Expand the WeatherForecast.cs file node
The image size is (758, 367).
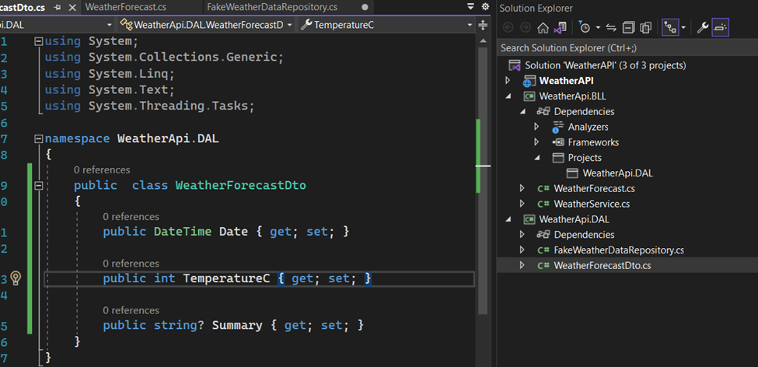(x=522, y=188)
